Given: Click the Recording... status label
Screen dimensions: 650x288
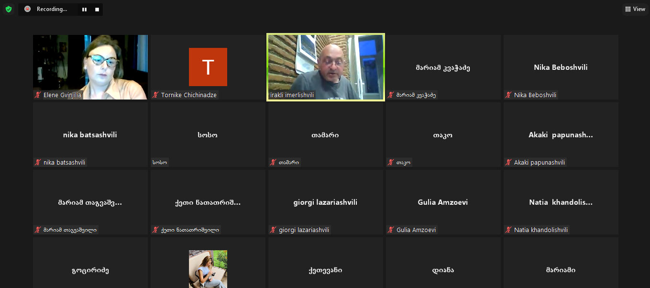Looking at the screenshot, I should coord(52,9).
